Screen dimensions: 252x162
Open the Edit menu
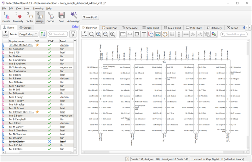click(x=11, y=9)
